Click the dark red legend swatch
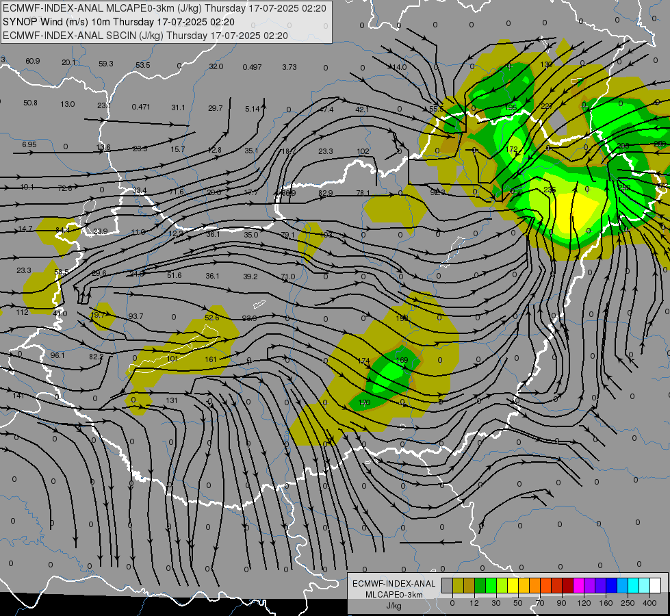The width and height of the screenshot is (670, 616). pos(567,585)
